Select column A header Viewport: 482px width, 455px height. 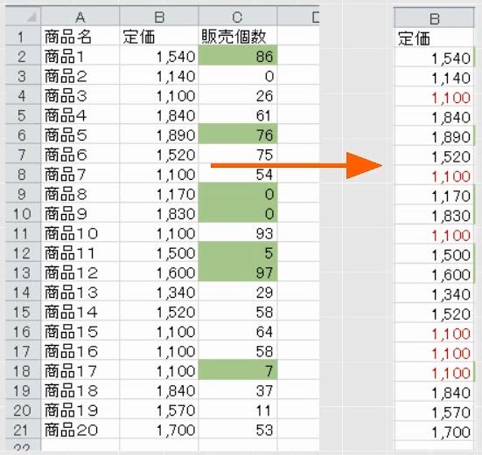[80, 17]
